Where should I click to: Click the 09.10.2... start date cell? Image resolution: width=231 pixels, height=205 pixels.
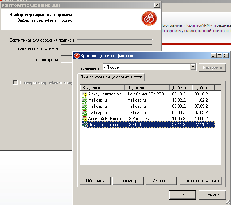coord(180,94)
